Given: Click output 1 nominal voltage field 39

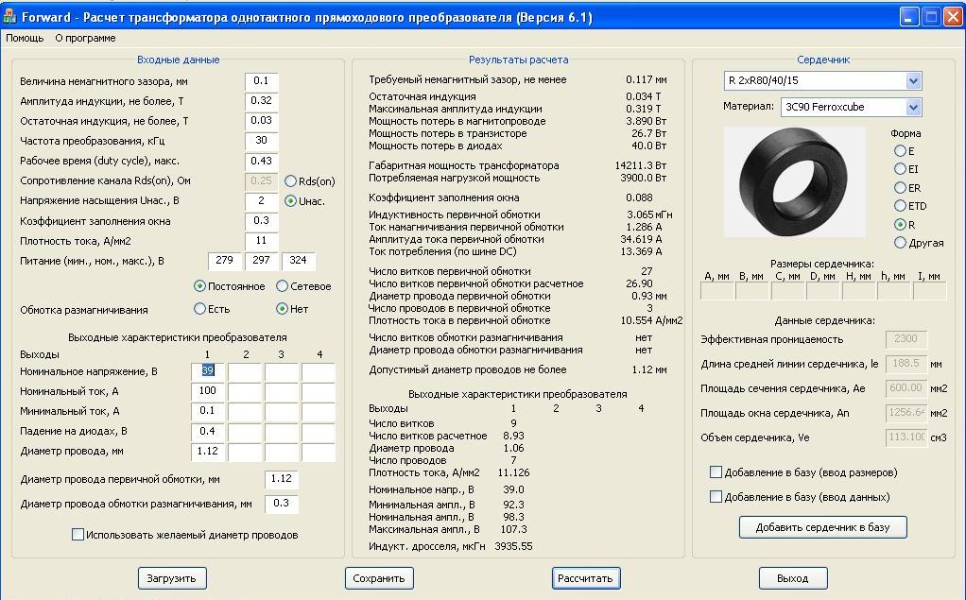Looking at the screenshot, I should [208, 371].
